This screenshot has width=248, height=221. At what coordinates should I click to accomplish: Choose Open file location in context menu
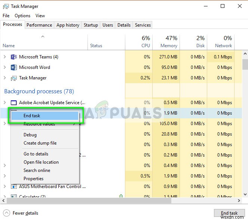(x=45, y=162)
